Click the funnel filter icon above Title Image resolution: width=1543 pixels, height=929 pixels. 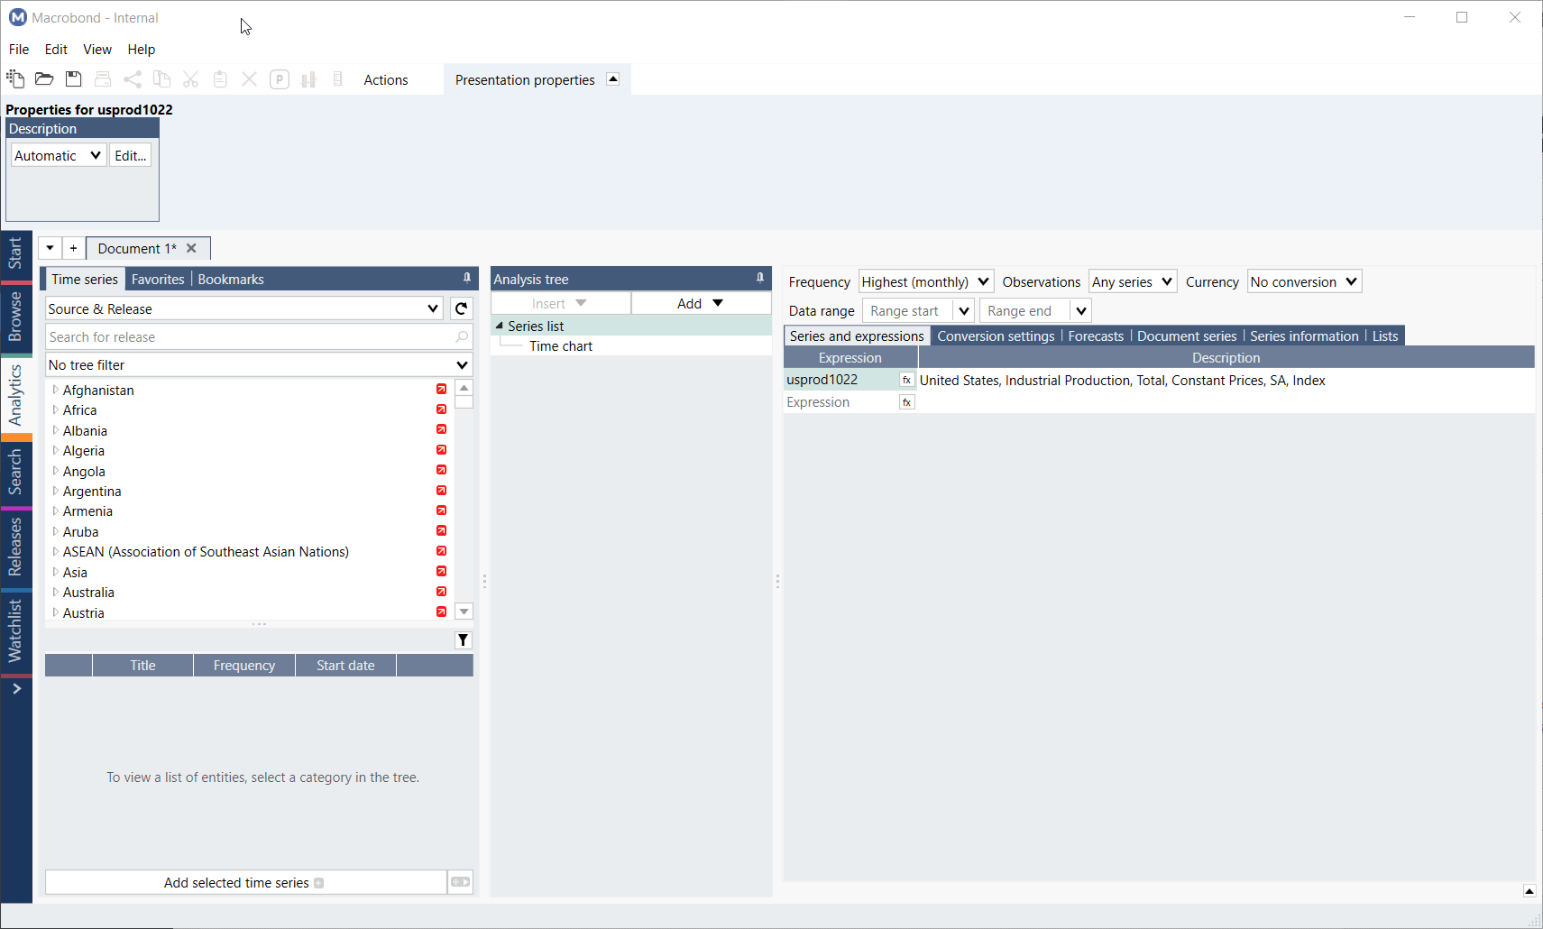click(x=463, y=640)
